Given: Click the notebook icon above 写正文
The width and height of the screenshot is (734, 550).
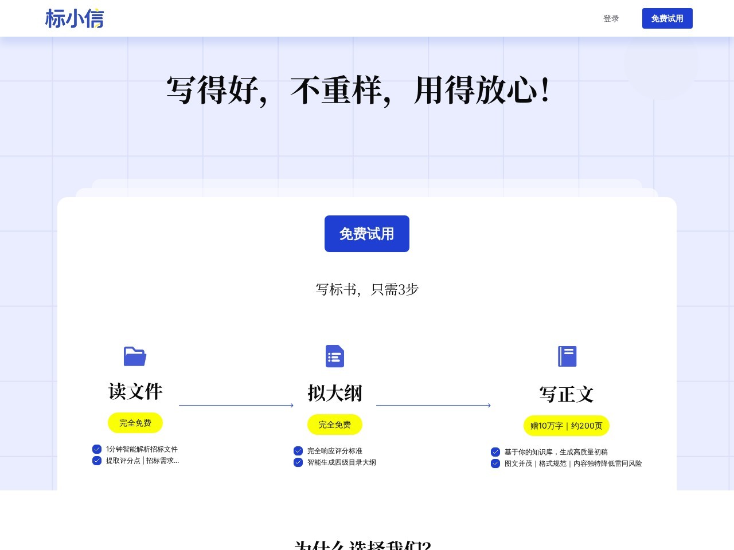Looking at the screenshot, I should tap(567, 356).
